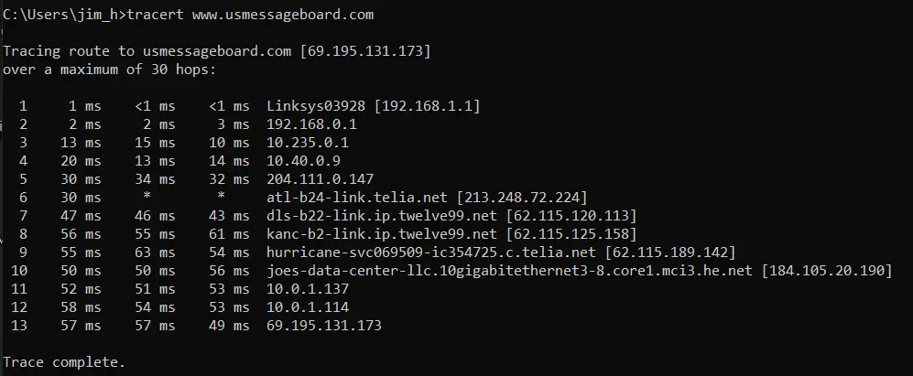Viewport: 913px width, 376px height.
Task: Click the joes-data-center-llc hostname in hop 10
Action: click(511, 271)
